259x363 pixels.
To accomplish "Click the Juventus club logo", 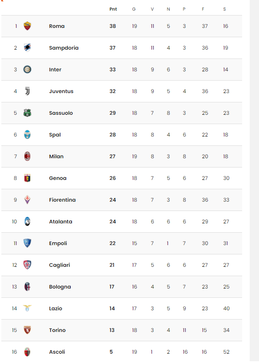I will click(27, 91).
